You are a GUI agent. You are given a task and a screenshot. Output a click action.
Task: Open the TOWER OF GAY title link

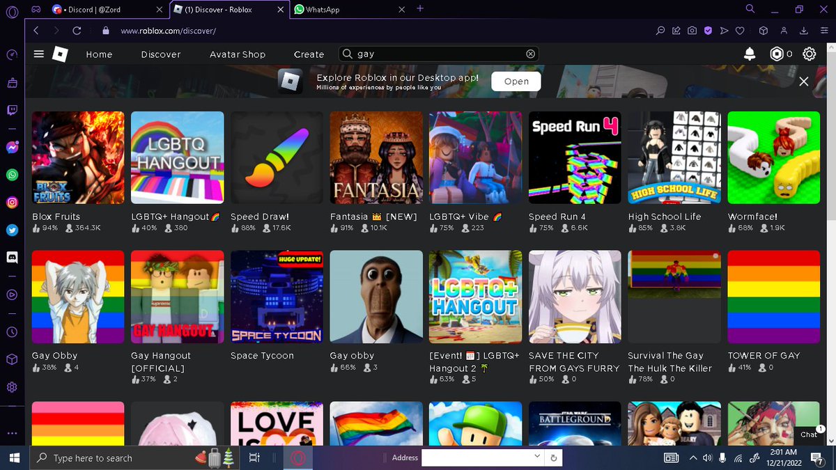coord(764,356)
